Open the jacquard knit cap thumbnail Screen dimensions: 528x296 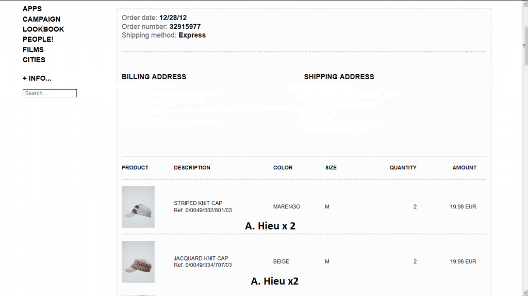(x=138, y=262)
